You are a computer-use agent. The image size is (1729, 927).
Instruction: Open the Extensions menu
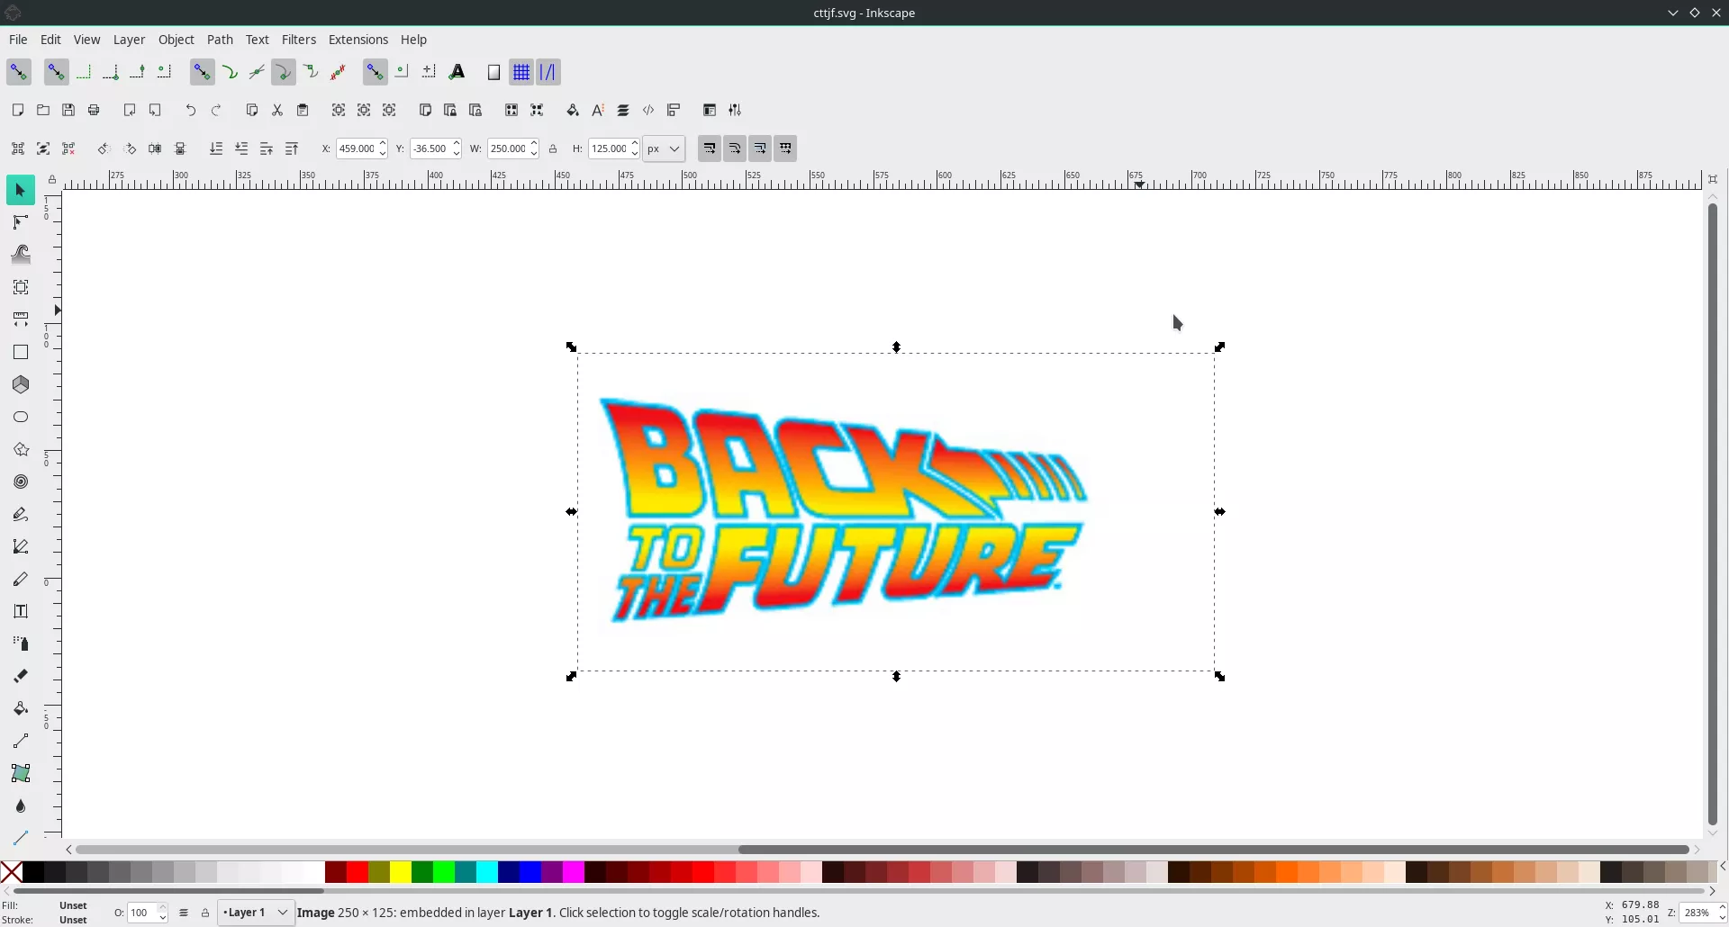pyautogui.click(x=358, y=40)
